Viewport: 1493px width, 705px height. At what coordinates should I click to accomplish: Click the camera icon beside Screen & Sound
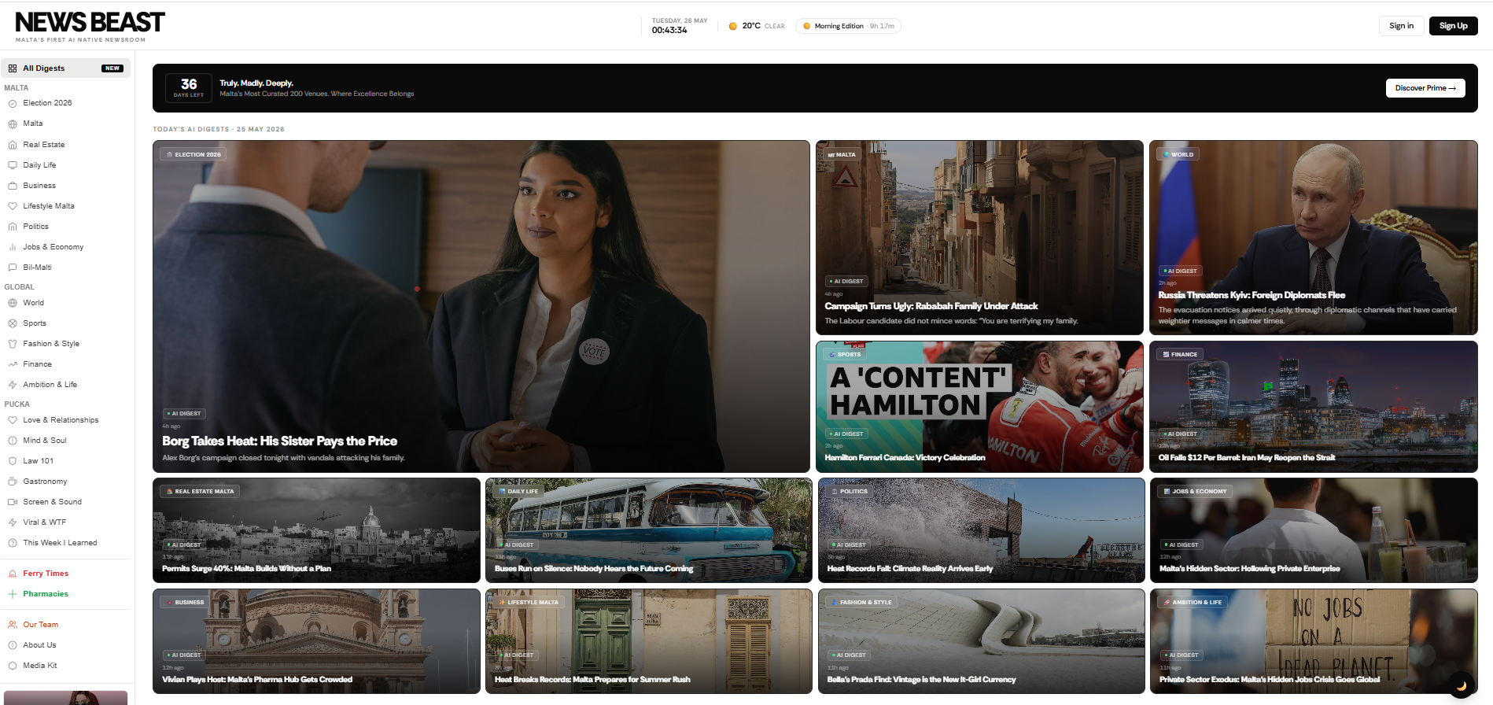[x=13, y=502]
